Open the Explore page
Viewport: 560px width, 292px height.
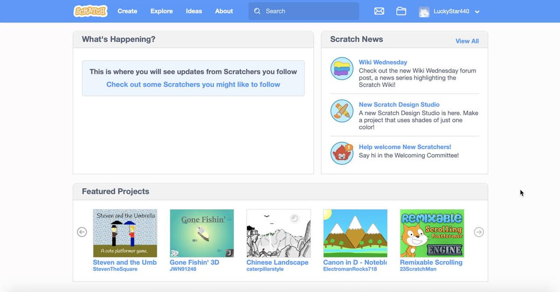161,11
